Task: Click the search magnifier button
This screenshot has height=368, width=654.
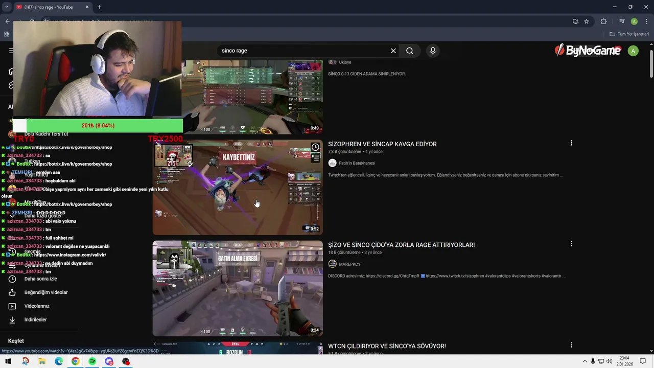Action: (410, 51)
